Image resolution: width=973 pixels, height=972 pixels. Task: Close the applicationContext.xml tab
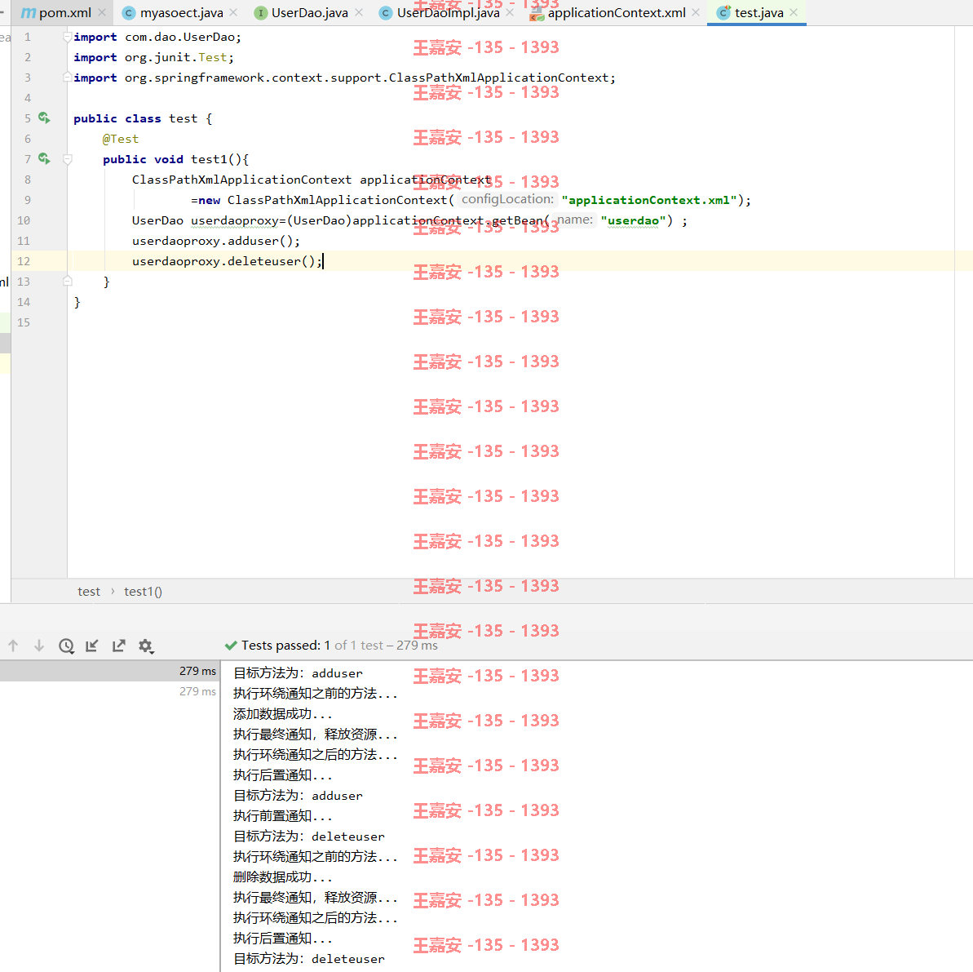click(696, 12)
